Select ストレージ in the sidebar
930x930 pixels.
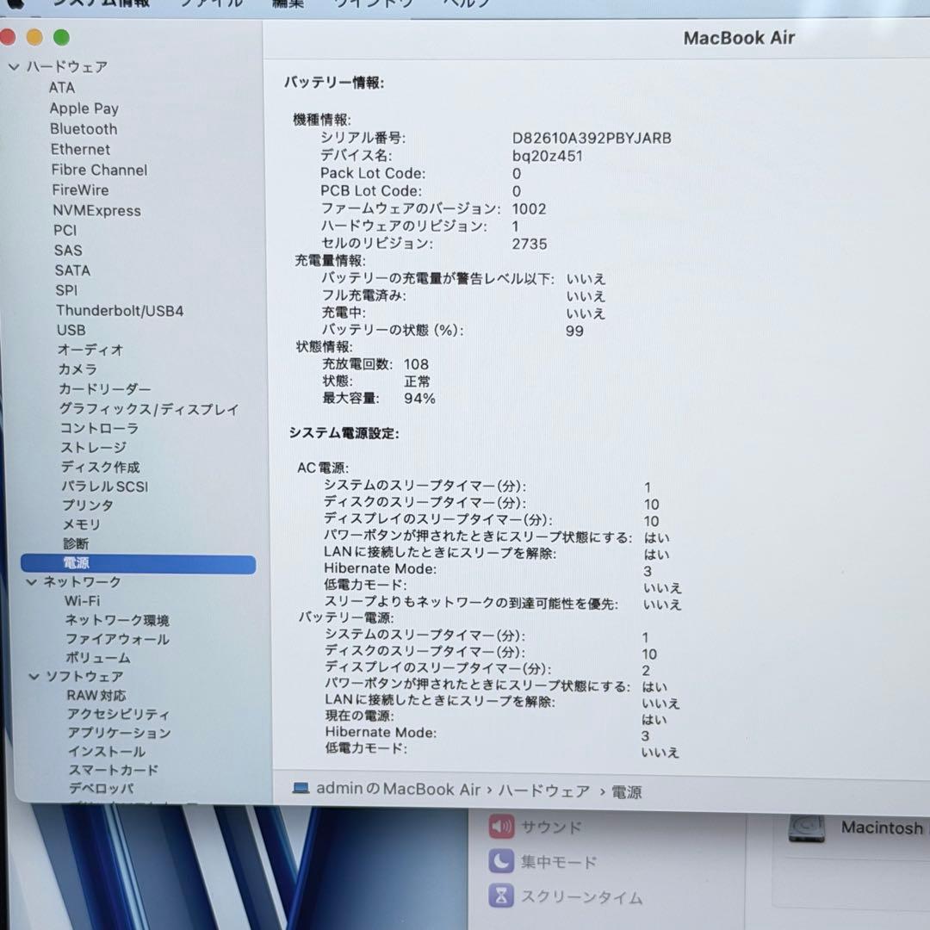93,447
